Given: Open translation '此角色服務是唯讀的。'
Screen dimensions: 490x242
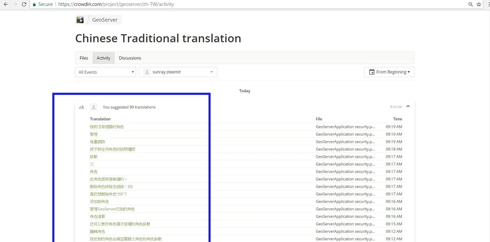Looking at the screenshot, I should pyautogui.click(x=108, y=179).
